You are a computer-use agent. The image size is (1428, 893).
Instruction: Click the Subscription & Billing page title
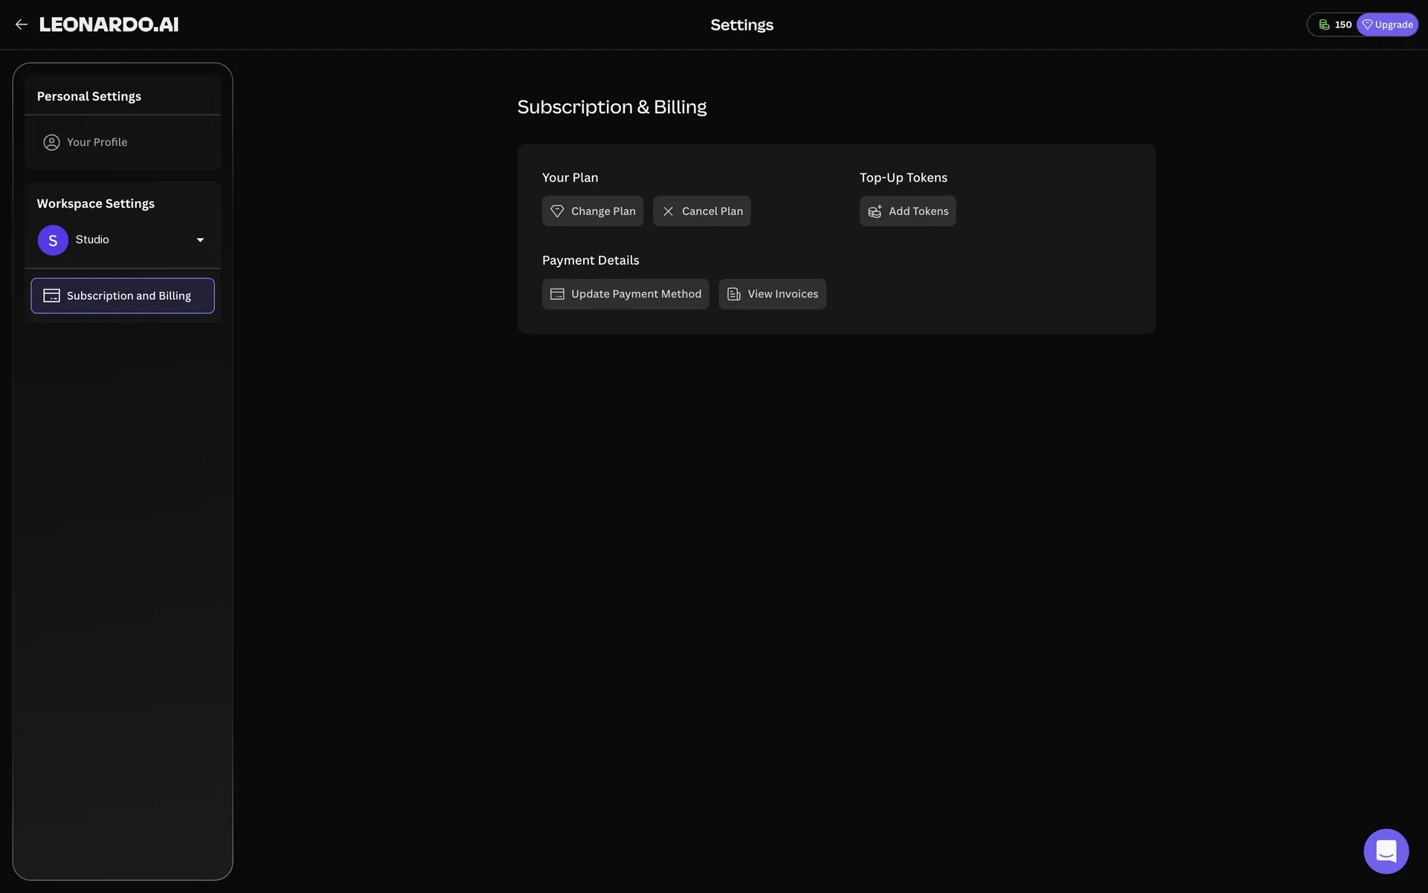point(612,107)
